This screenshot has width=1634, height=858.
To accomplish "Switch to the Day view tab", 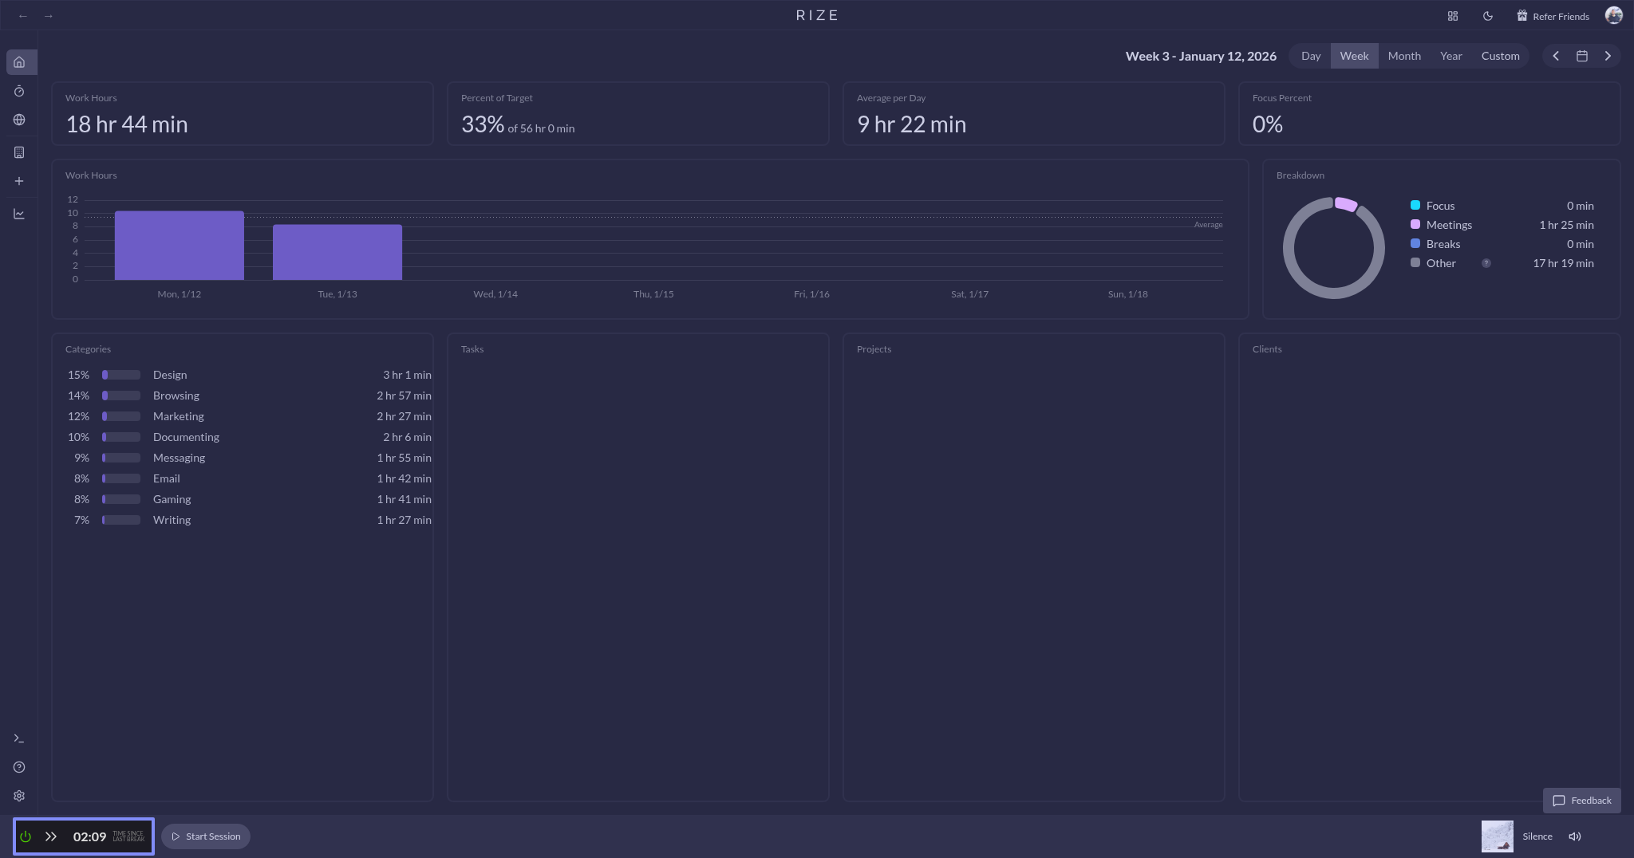I will [1311, 56].
